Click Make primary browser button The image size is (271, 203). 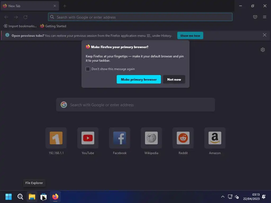click(139, 79)
